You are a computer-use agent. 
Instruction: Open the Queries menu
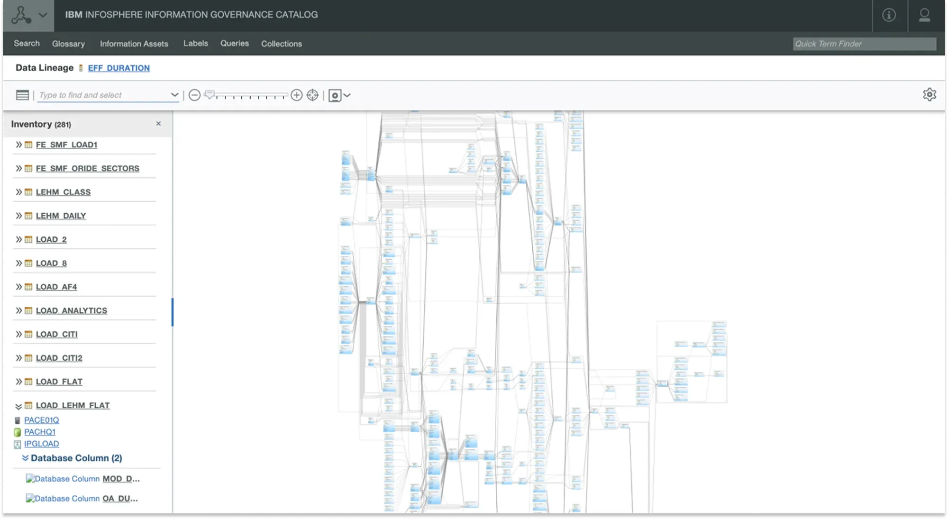(x=235, y=43)
